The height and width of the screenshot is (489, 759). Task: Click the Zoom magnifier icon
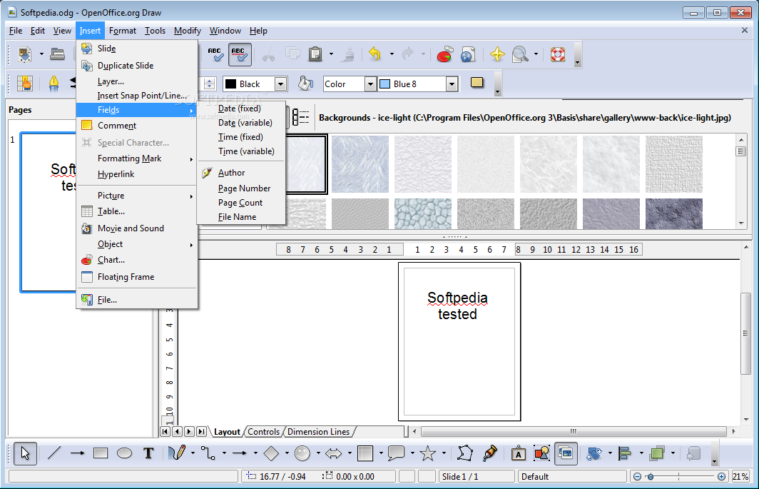click(520, 54)
